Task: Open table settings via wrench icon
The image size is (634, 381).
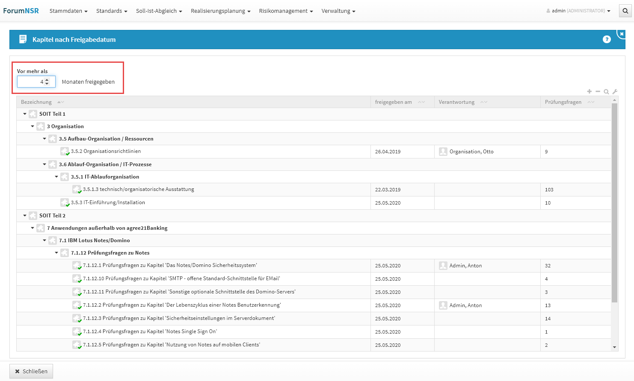Action: click(615, 91)
